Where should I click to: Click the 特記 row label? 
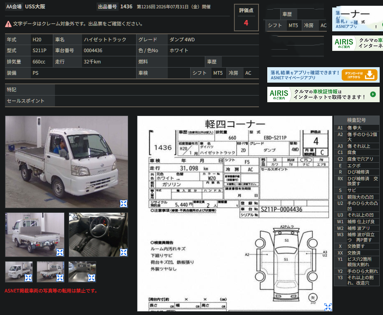30,90
